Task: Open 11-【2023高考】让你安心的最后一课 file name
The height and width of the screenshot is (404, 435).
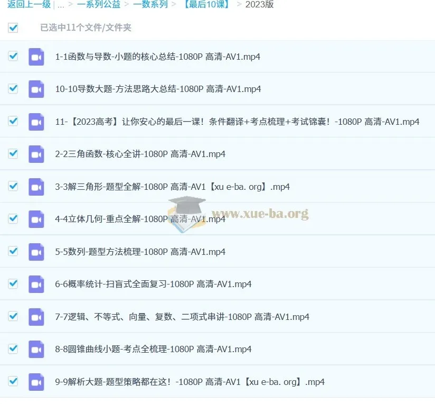Action: pos(237,122)
